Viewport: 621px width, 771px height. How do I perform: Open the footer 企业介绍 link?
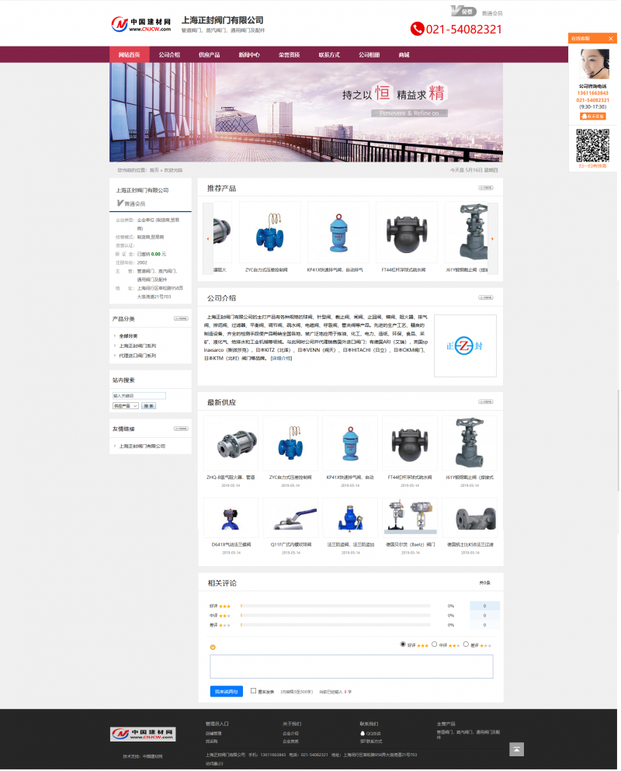(x=290, y=733)
